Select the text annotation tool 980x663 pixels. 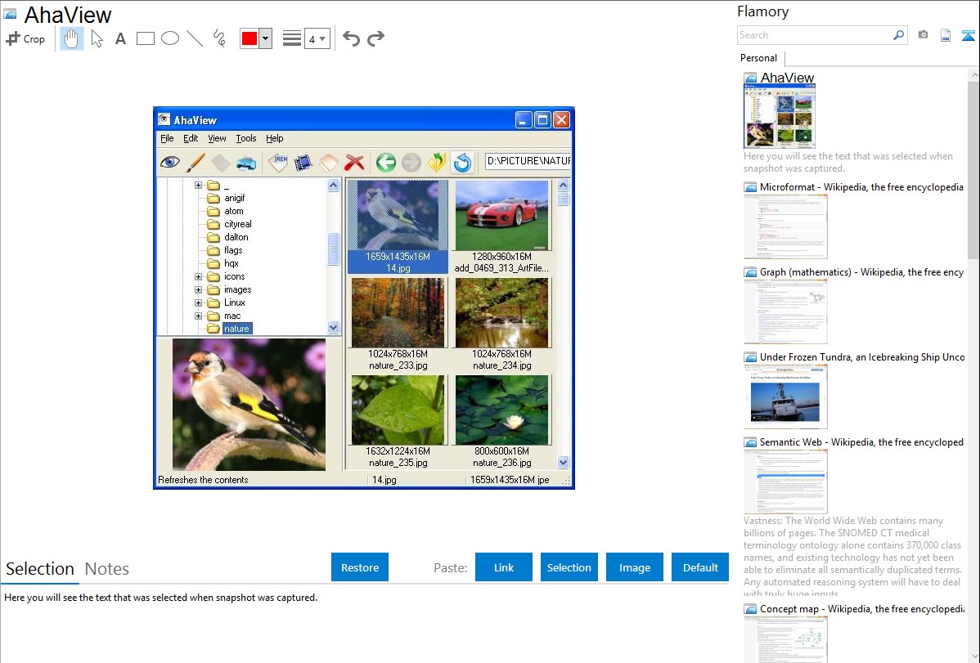click(x=120, y=38)
